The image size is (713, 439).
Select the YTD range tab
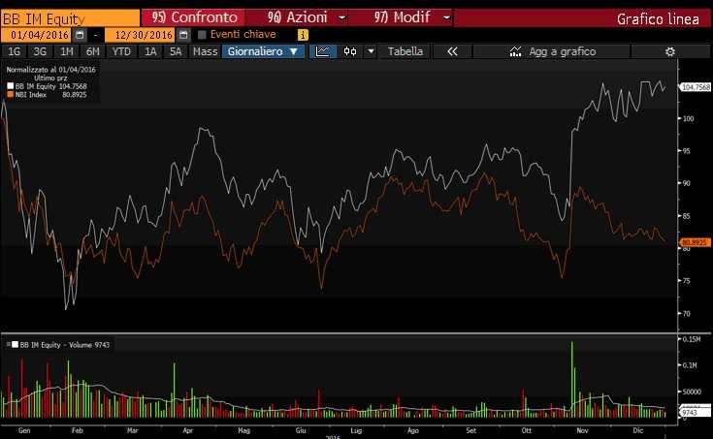[x=121, y=51]
